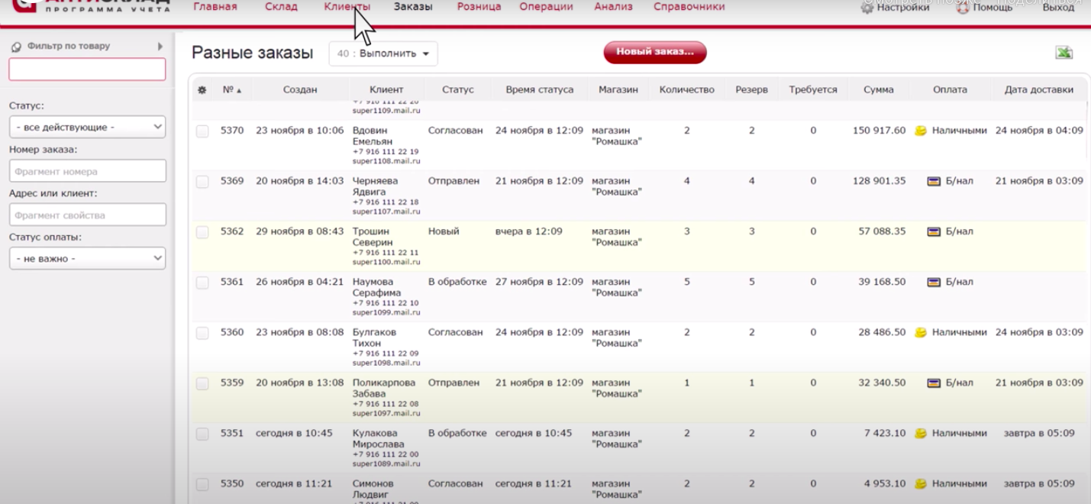Click the Помощь link
The height and width of the screenshot is (504, 1091).
click(993, 7)
